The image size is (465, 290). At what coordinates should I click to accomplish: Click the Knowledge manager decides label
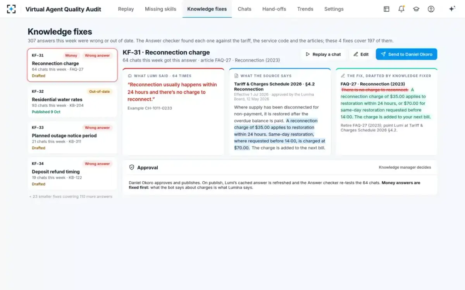pyautogui.click(x=405, y=167)
